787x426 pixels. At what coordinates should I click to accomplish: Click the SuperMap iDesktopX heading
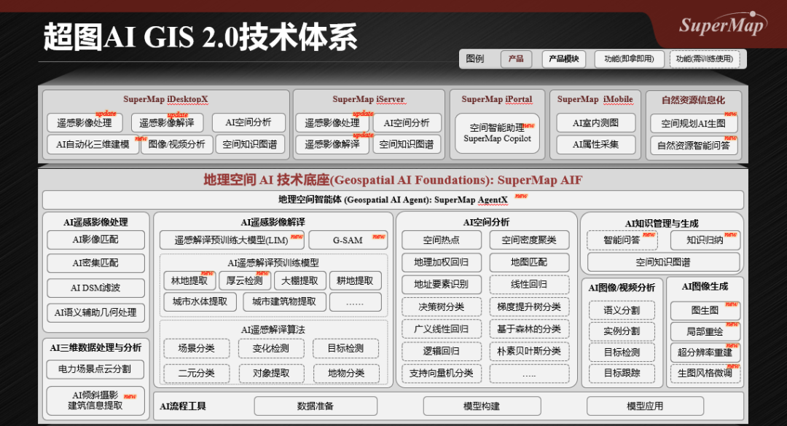click(x=165, y=99)
